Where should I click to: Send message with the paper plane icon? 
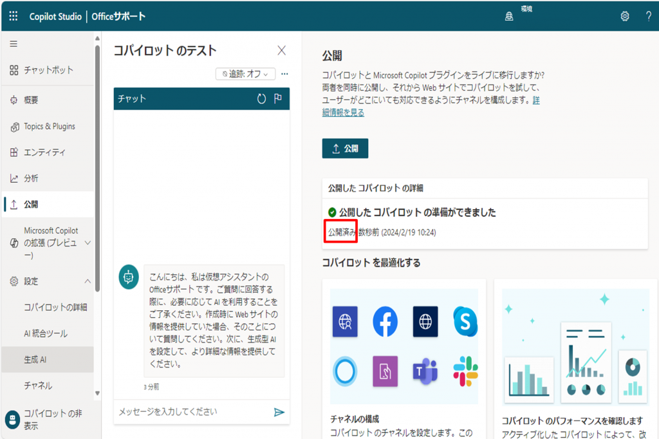coord(279,412)
